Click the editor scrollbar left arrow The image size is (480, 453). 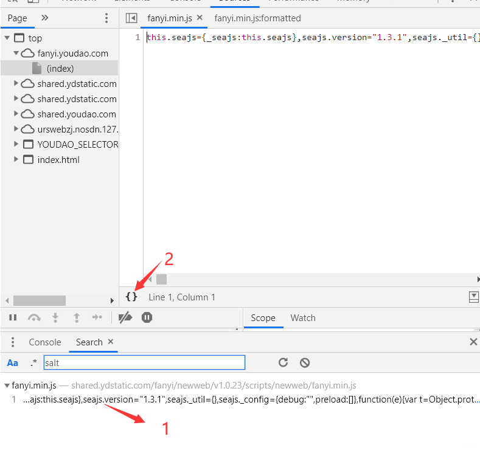[x=150, y=279]
